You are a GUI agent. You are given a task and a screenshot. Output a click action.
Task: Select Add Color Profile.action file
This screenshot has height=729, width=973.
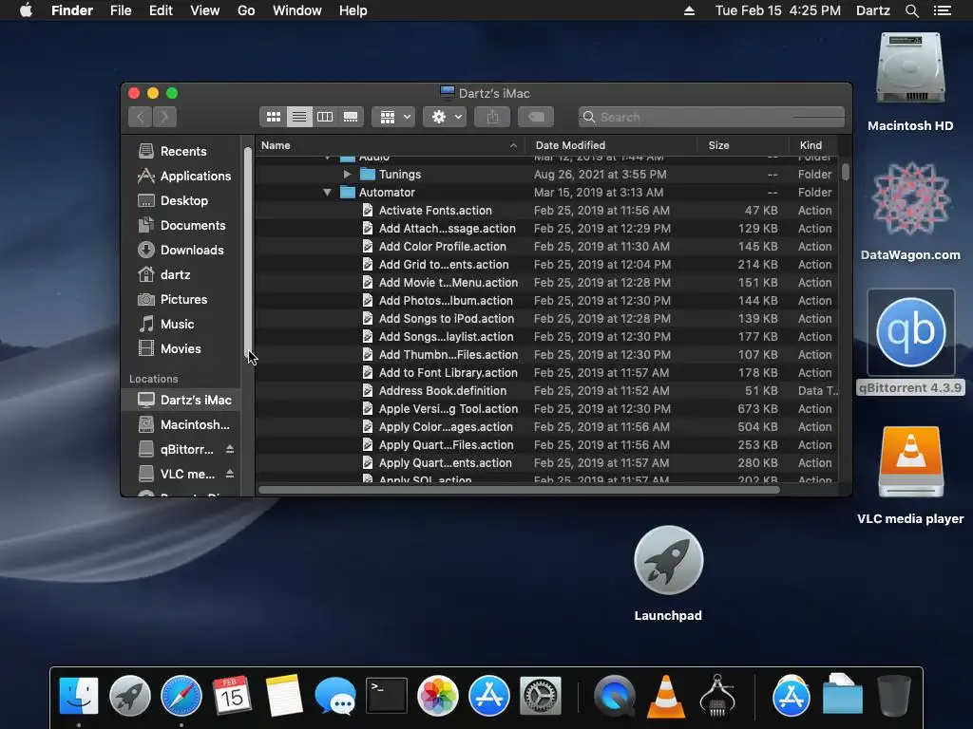[x=546, y=246]
